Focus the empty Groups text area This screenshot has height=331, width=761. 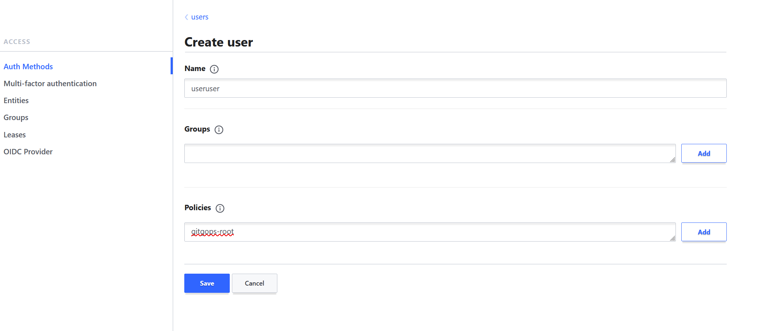pyautogui.click(x=429, y=154)
